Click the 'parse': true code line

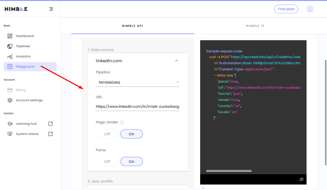[x=228, y=82]
